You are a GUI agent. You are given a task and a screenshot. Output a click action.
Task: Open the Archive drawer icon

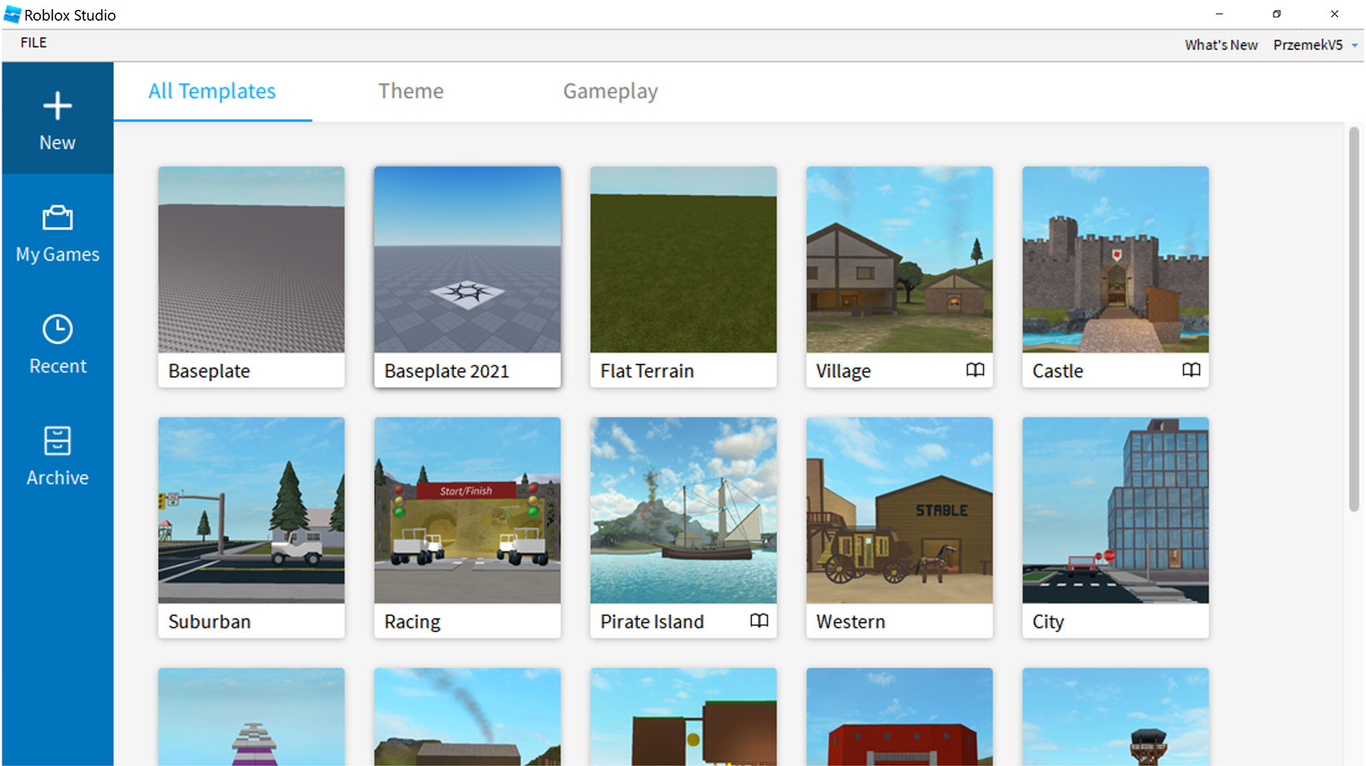point(57,440)
